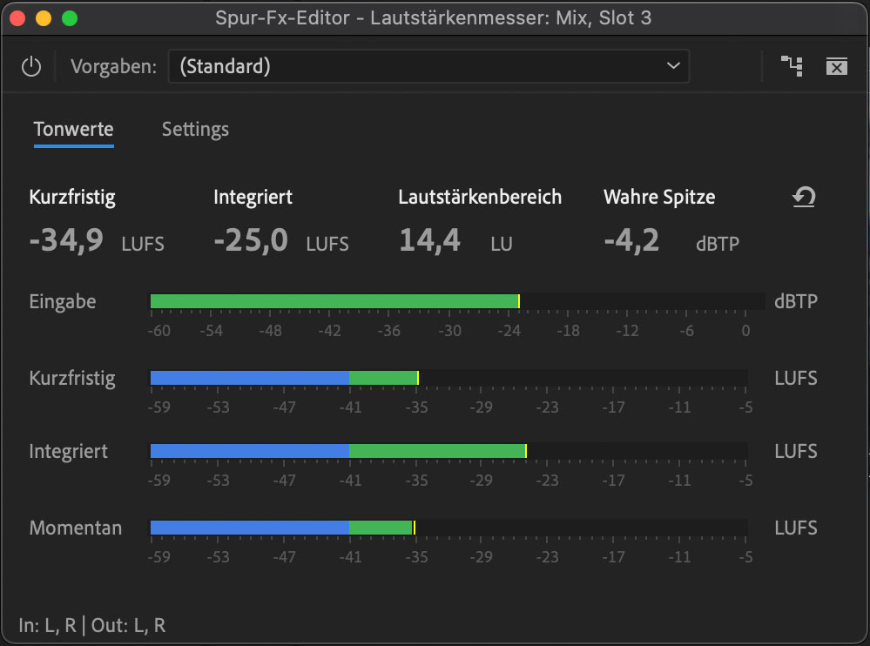Click the -4,2 dBTP Wahre Spitze value

[x=633, y=241]
